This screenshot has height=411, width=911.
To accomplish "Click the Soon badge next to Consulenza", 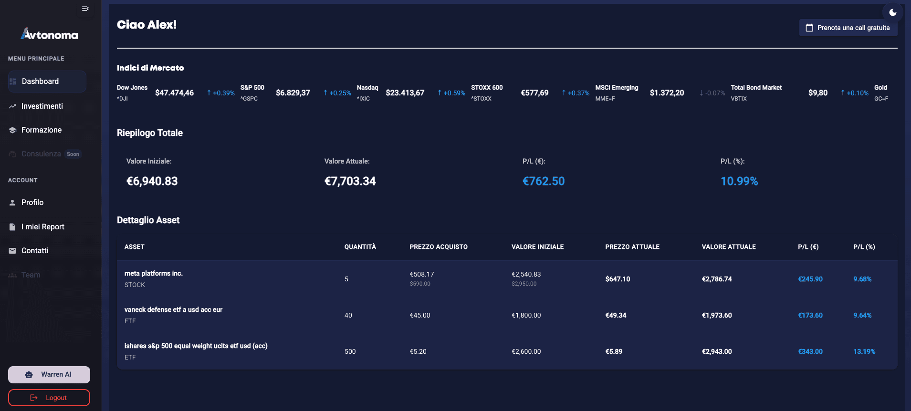I will coord(73,154).
